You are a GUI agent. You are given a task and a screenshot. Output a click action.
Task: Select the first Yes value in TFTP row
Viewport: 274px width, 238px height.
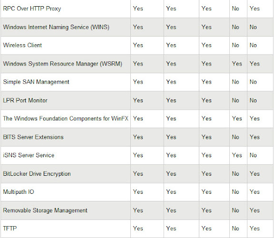pos(138,228)
